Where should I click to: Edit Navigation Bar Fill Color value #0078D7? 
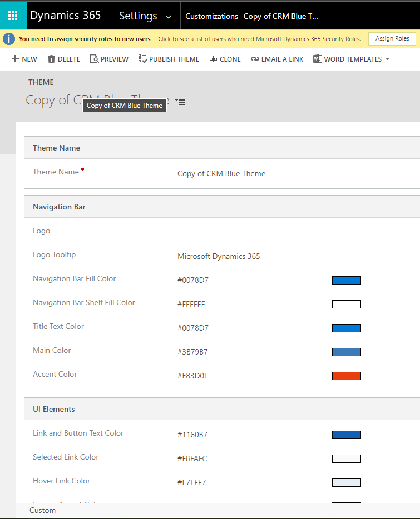point(193,281)
